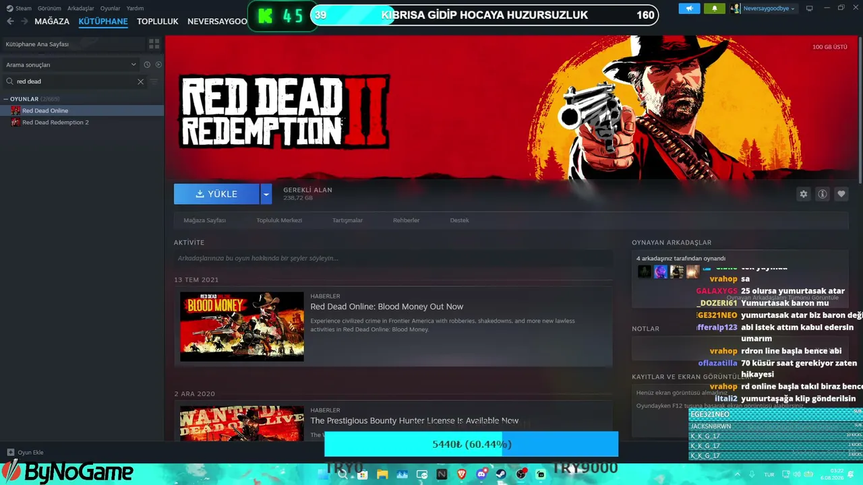
Task: Select Red Dead Online in game list
Action: tap(82, 110)
